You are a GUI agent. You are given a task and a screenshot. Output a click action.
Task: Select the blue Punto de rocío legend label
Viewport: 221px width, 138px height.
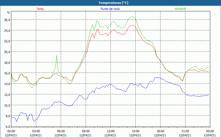point(110,9)
